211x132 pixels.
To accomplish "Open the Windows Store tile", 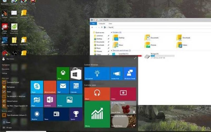I will [76, 73].
